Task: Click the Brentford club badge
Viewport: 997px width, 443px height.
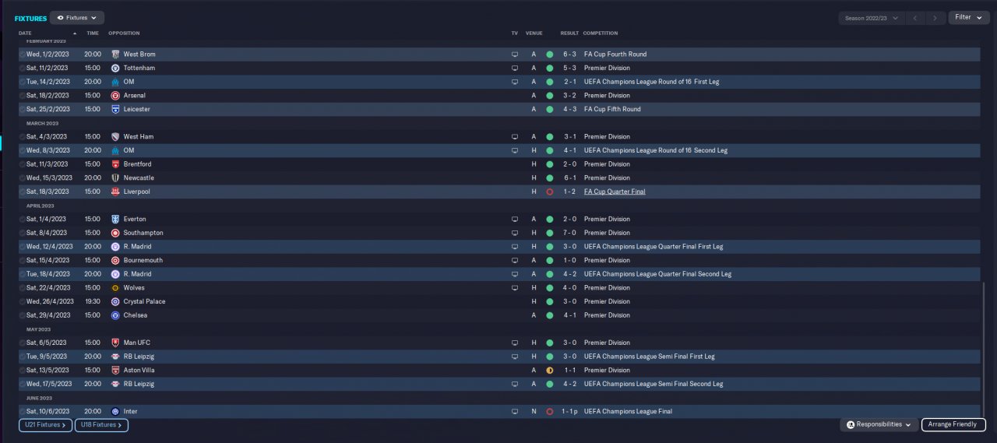Action: click(115, 164)
